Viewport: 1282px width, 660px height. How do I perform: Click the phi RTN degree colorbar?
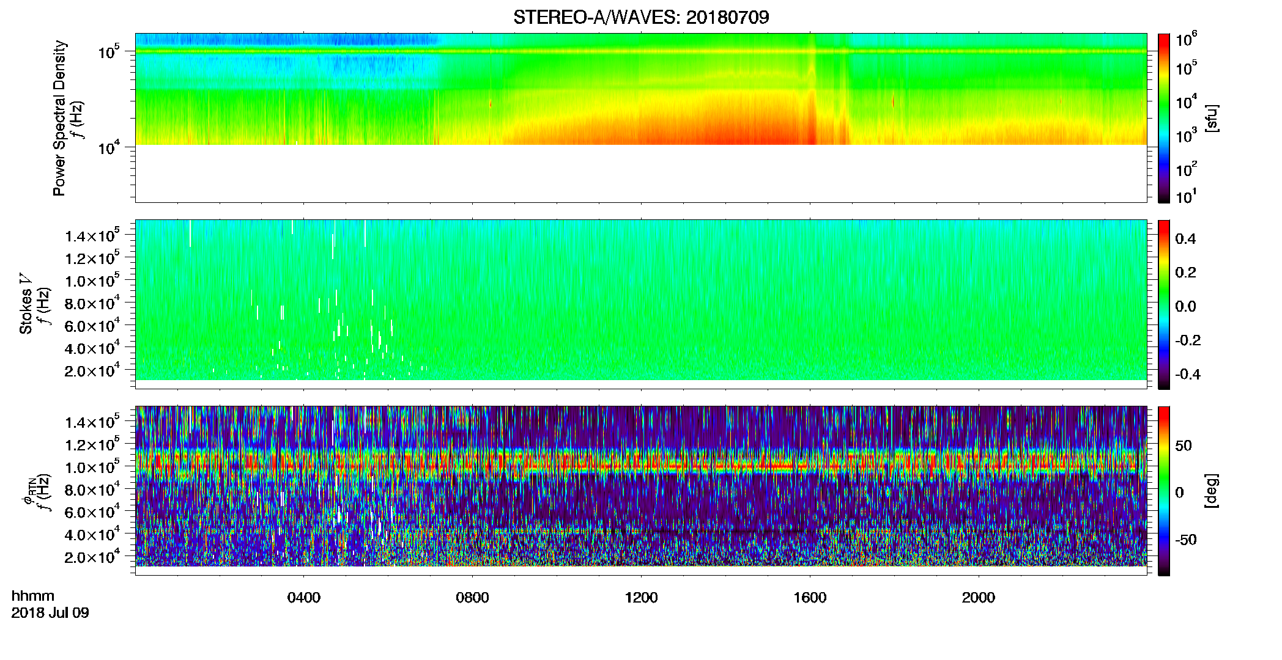[x=1164, y=491]
